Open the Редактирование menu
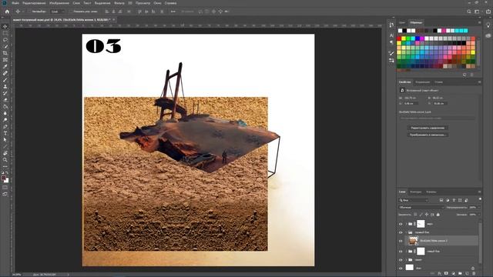 point(34,3)
